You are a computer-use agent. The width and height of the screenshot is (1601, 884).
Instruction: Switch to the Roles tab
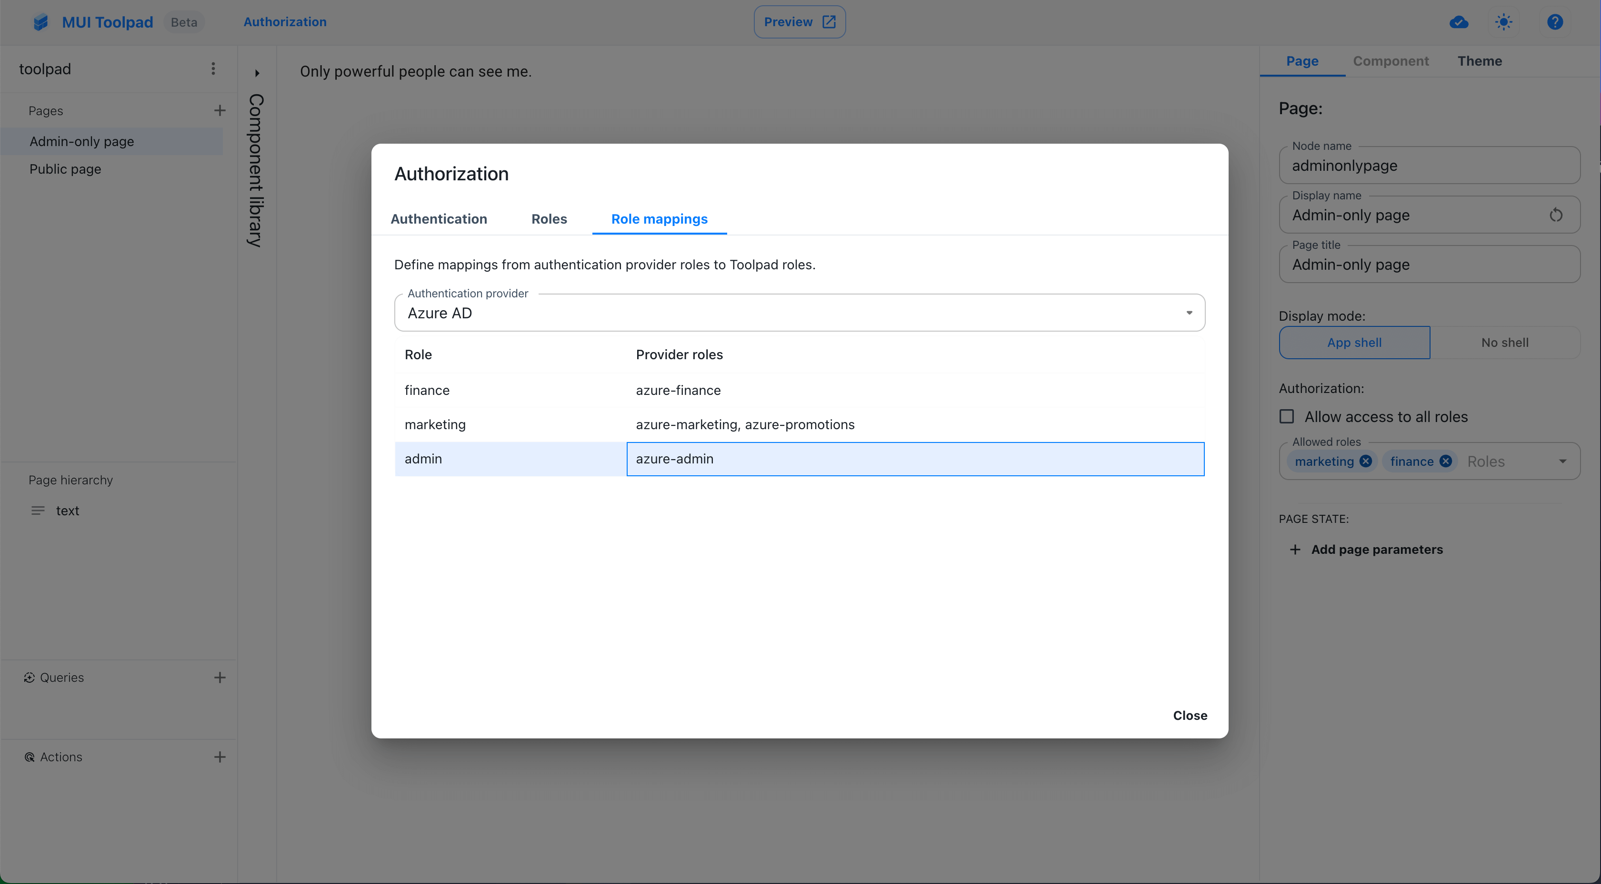(x=549, y=219)
